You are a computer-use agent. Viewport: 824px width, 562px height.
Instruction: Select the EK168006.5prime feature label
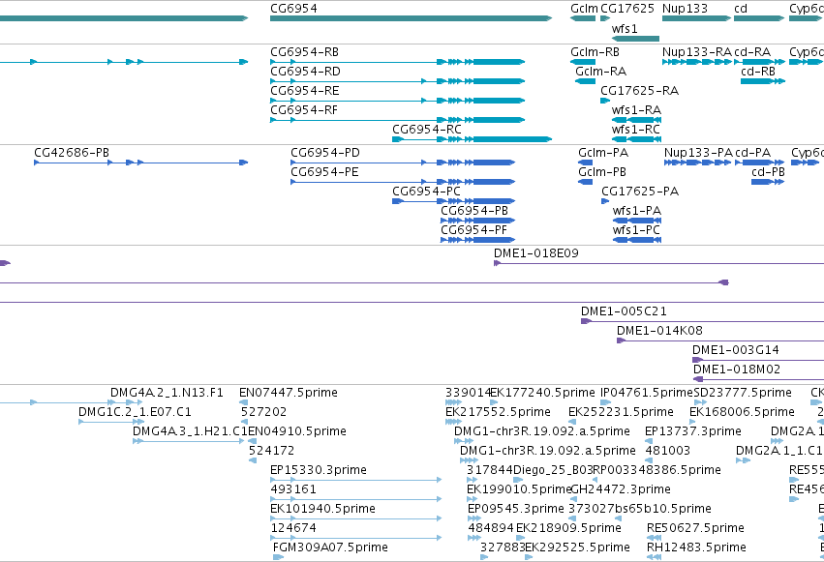click(742, 412)
